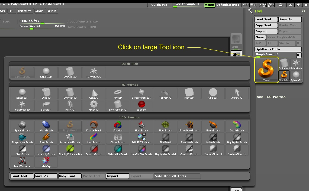
Task: Select the Terrain3D mesh
Action: pos(165,93)
